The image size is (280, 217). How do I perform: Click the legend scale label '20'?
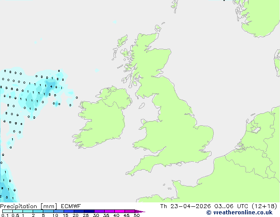pos(76,215)
